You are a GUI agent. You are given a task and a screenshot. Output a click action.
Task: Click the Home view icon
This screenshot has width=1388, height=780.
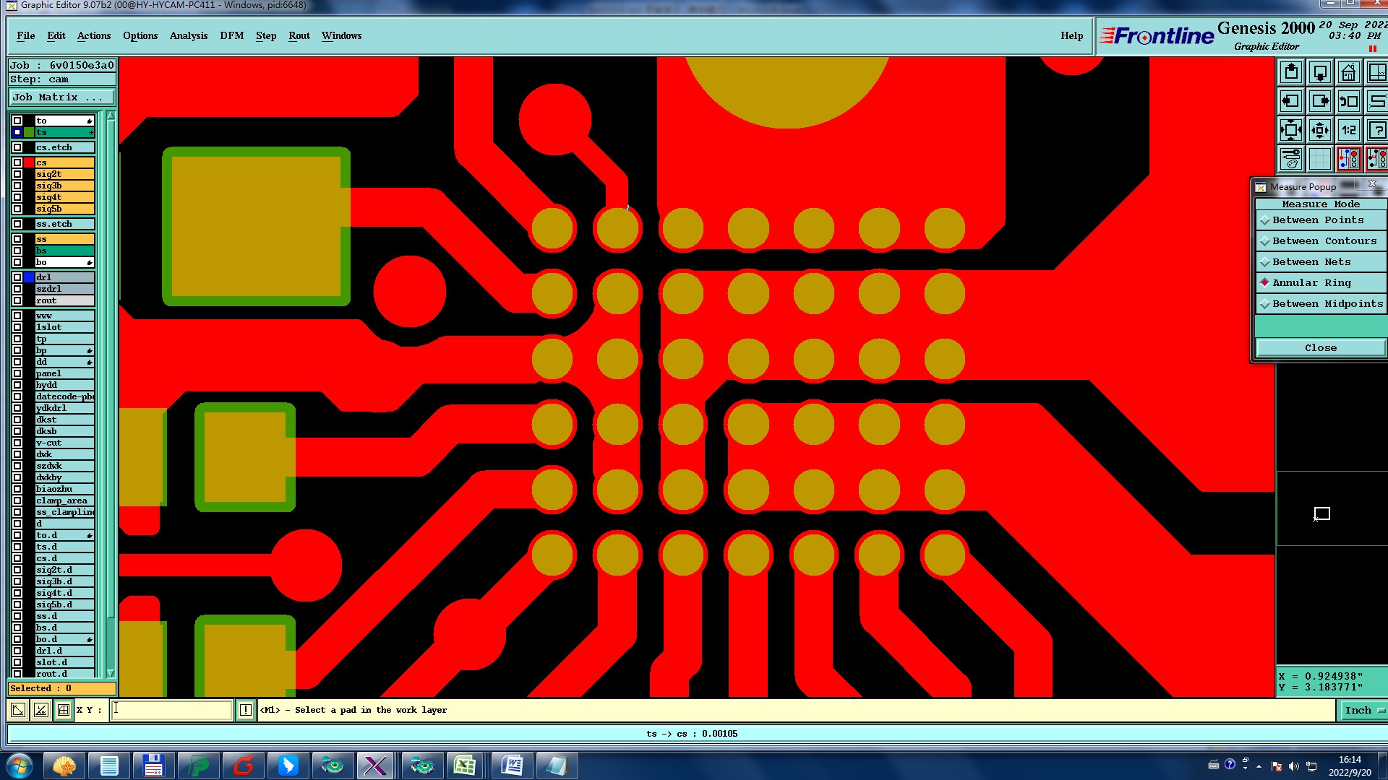pos(1348,73)
